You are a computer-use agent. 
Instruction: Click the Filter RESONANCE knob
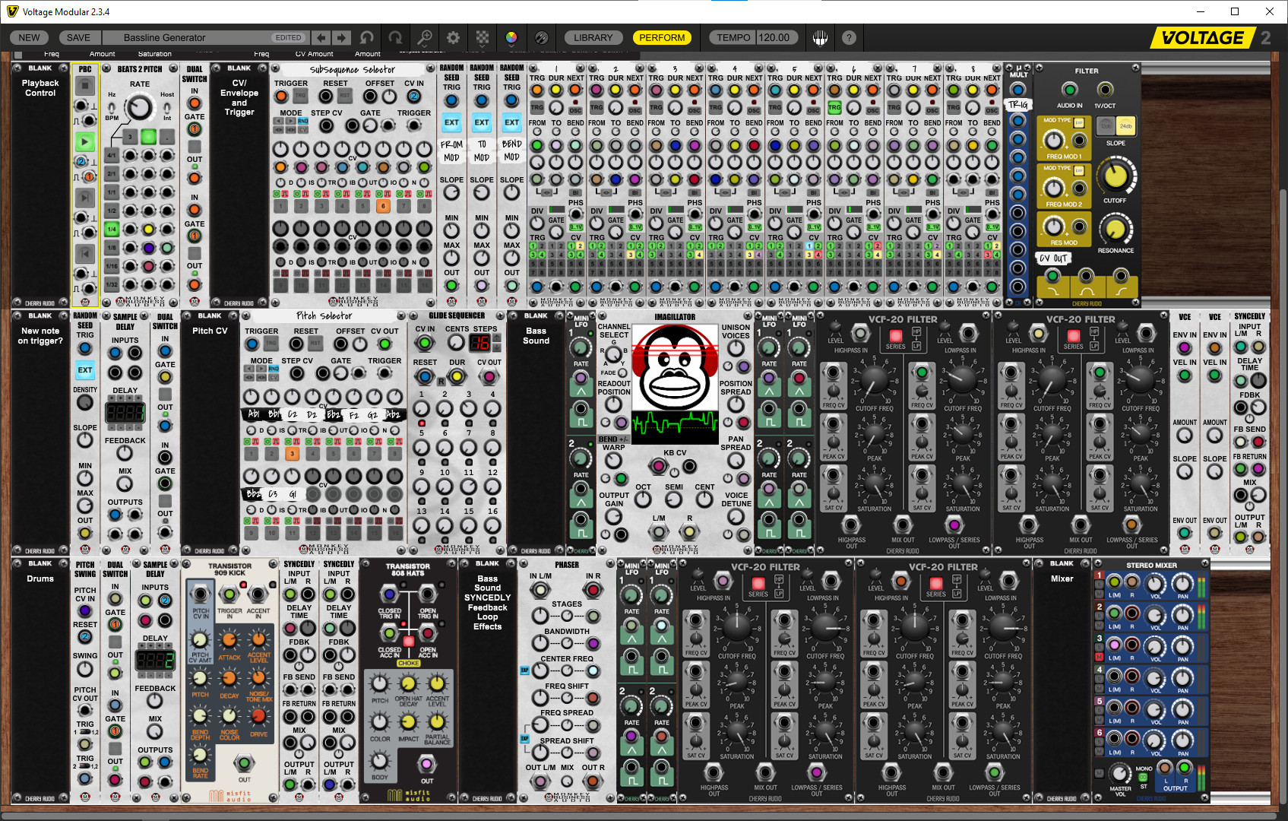1115,229
